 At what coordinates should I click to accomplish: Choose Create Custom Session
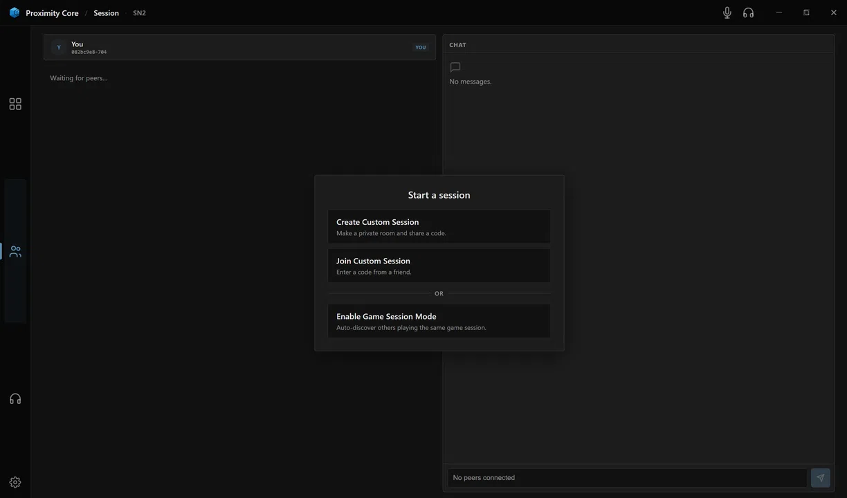pos(439,227)
